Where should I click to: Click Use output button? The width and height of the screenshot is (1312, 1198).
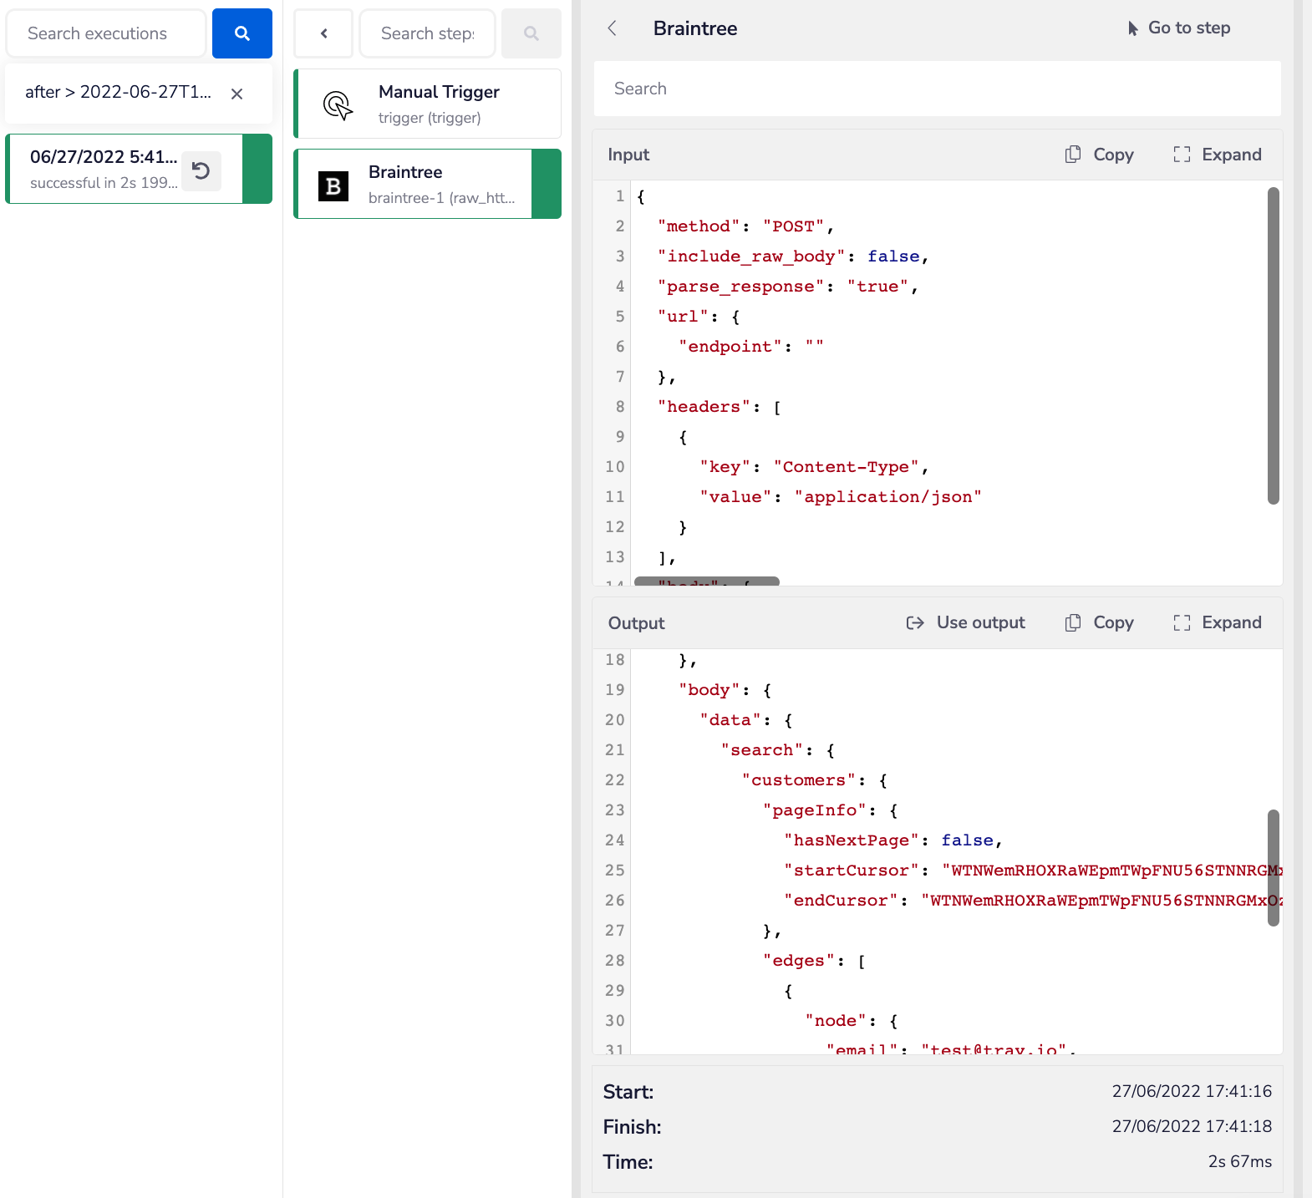tap(966, 622)
